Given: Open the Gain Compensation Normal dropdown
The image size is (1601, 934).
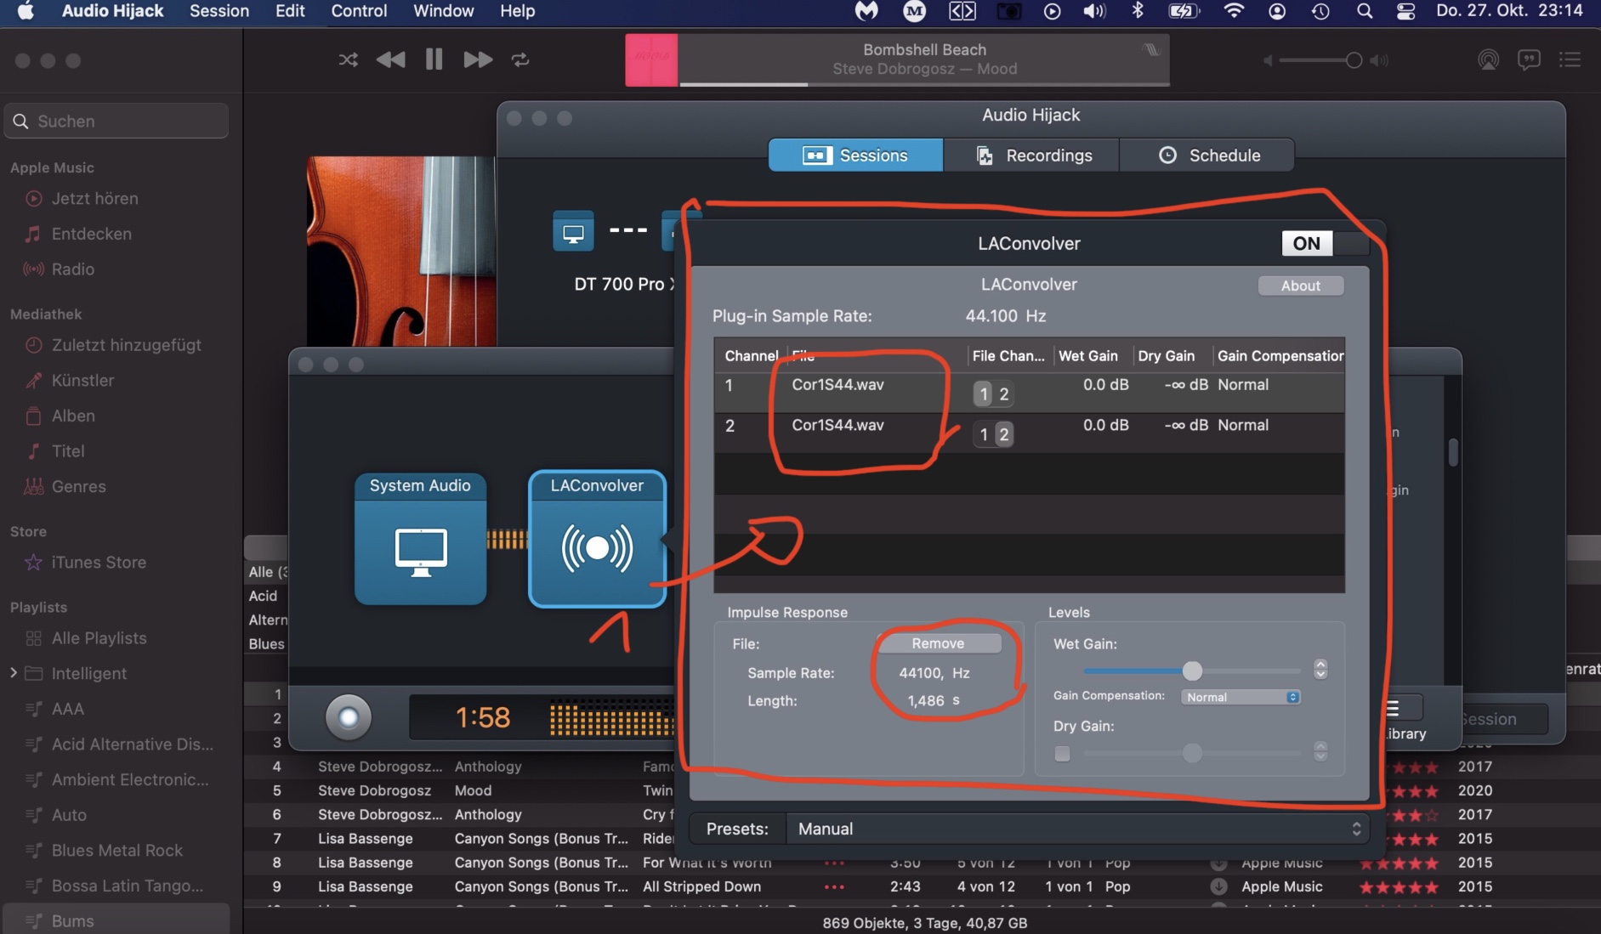Looking at the screenshot, I should (1240, 697).
